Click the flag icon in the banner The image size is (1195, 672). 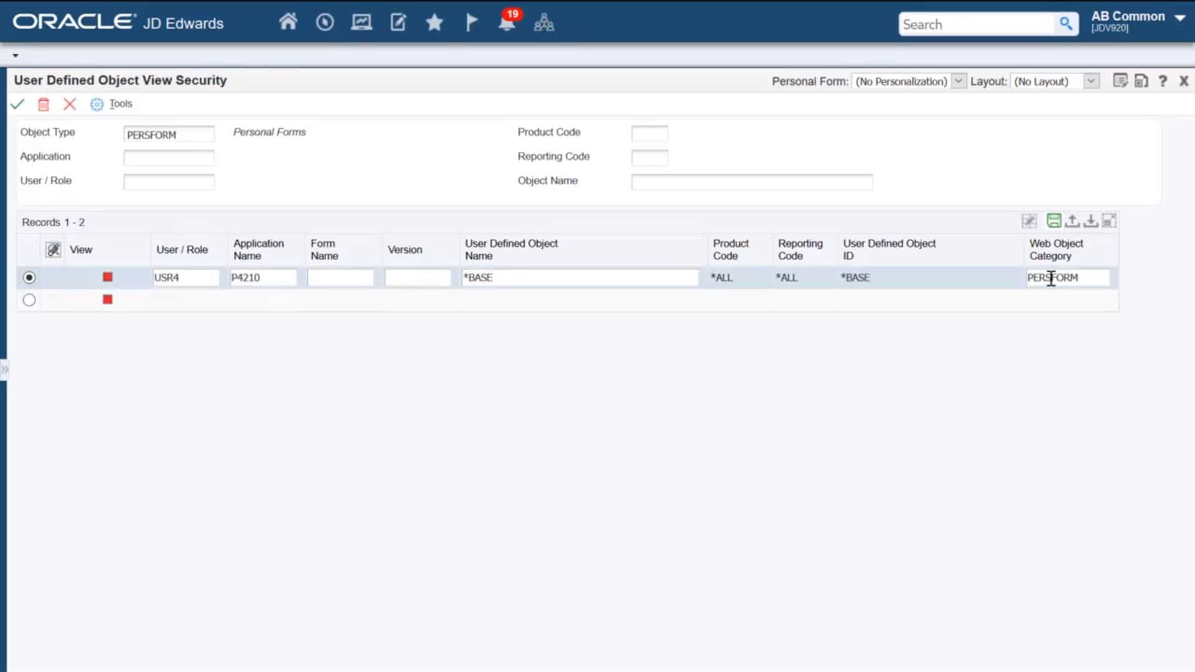471,21
